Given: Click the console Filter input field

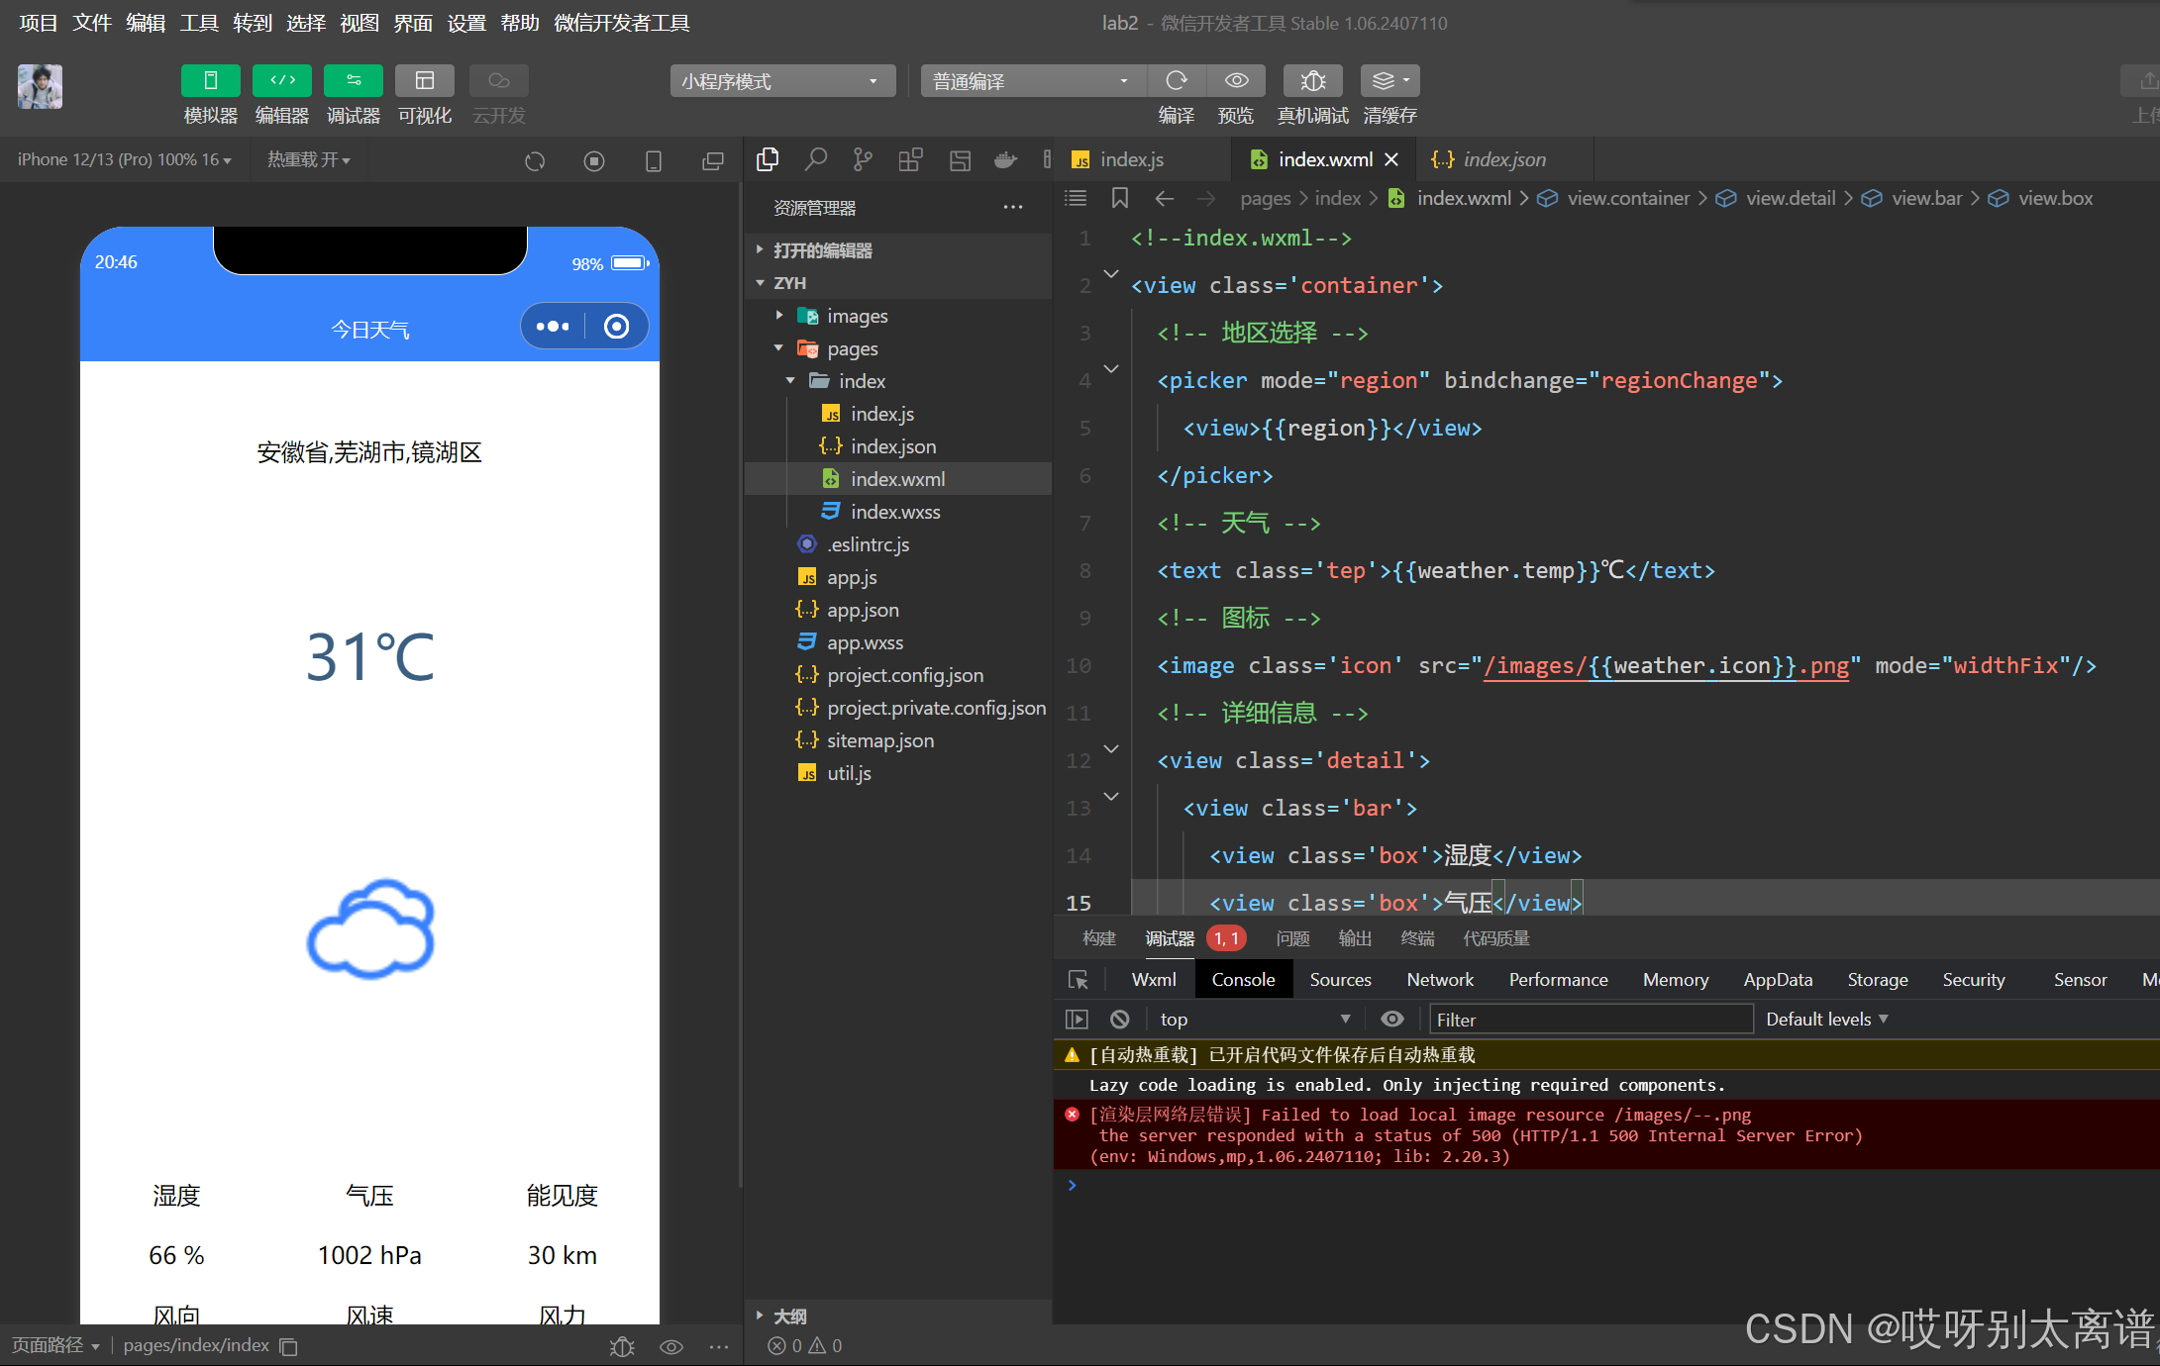Looking at the screenshot, I should click(x=1590, y=1019).
